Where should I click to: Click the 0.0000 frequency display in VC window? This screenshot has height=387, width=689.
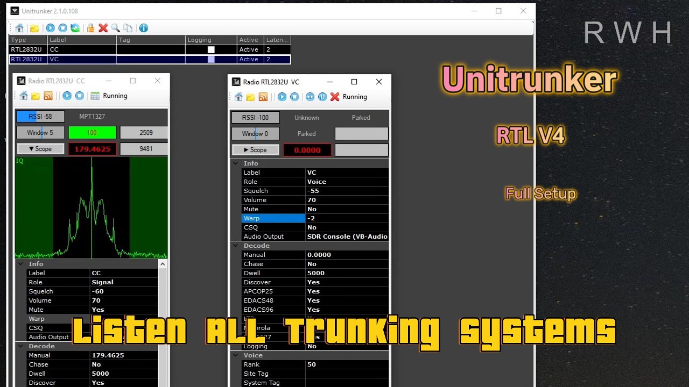click(x=307, y=150)
